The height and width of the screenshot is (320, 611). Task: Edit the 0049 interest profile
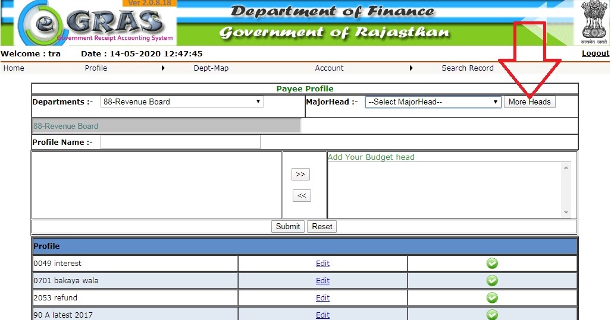(x=322, y=263)
